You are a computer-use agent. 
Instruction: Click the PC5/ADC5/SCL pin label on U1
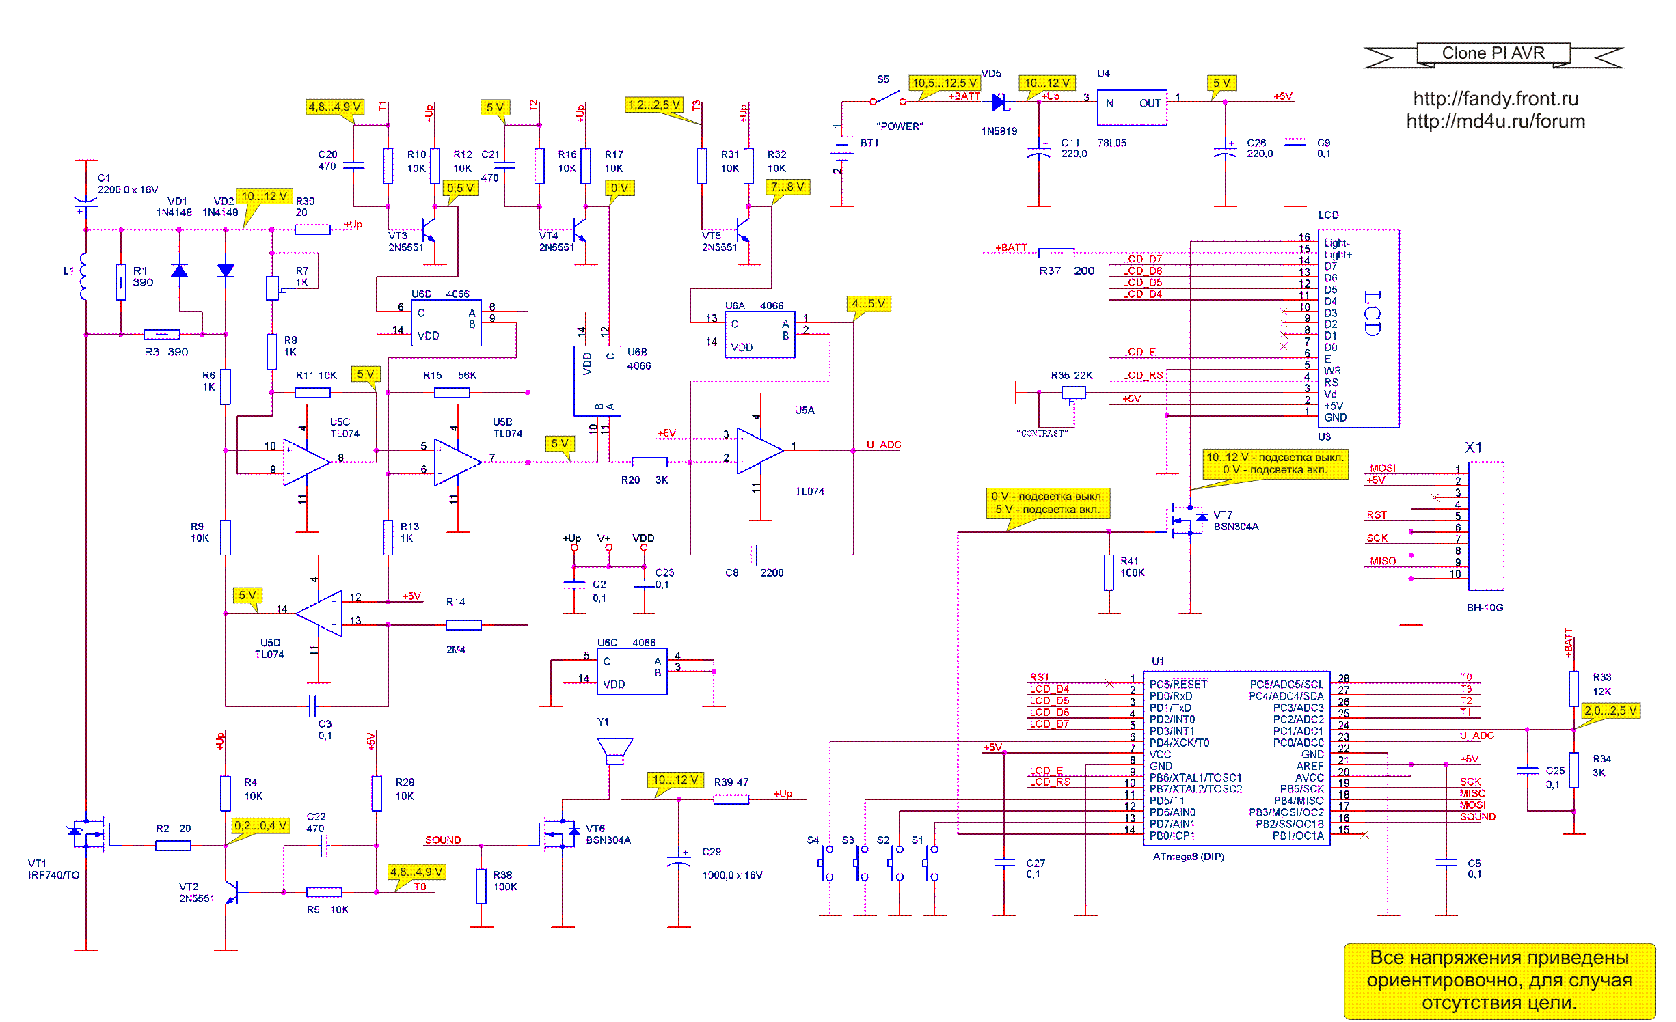[1286, 685]
